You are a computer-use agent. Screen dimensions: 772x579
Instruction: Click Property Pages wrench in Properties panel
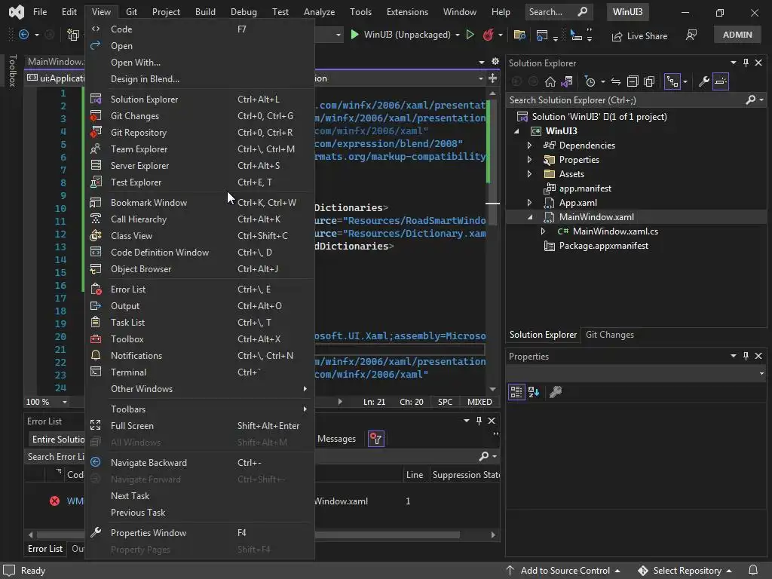(556, 392)
